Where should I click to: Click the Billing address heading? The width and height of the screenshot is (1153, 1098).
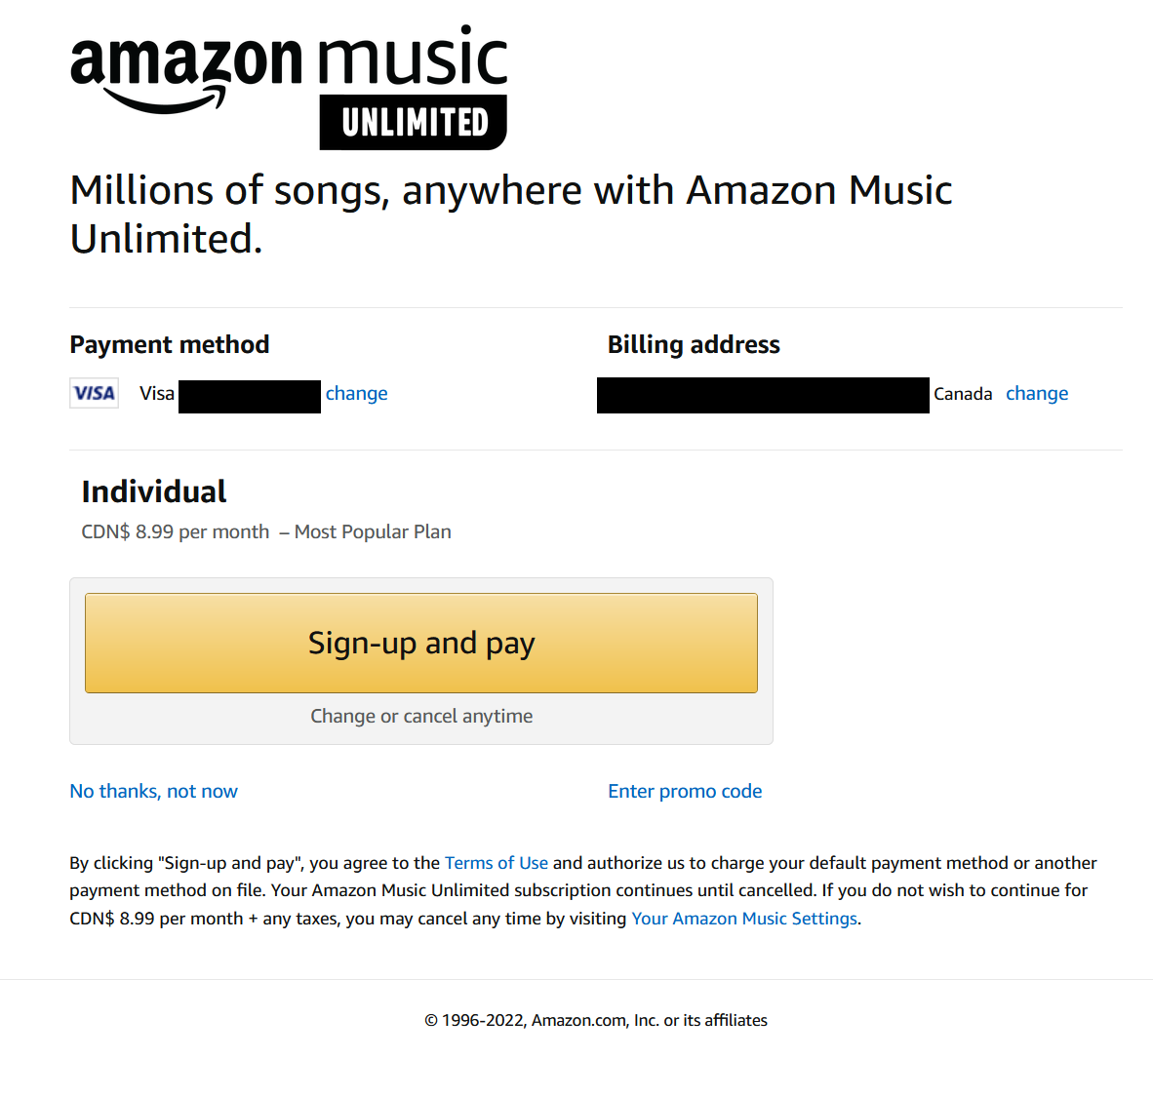pos(694,344)
